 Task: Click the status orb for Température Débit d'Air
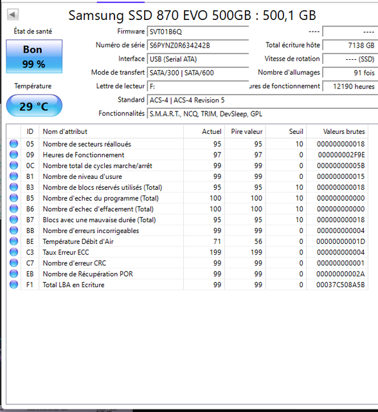(14, 241)
